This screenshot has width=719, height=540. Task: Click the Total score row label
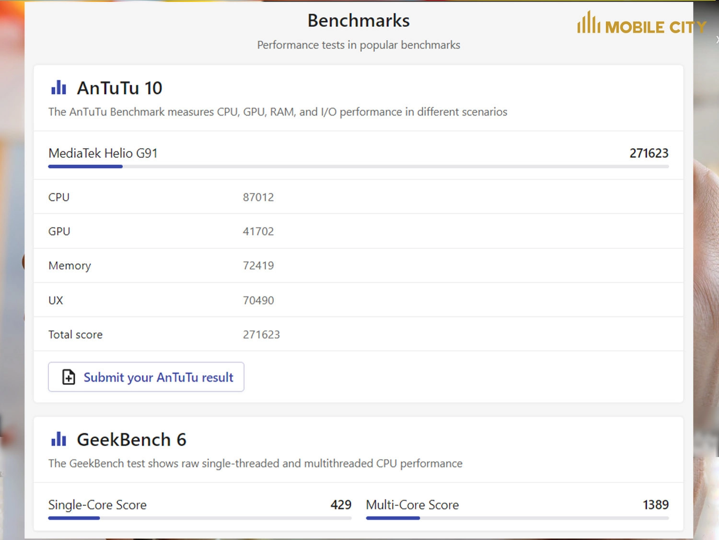[75, 334]
